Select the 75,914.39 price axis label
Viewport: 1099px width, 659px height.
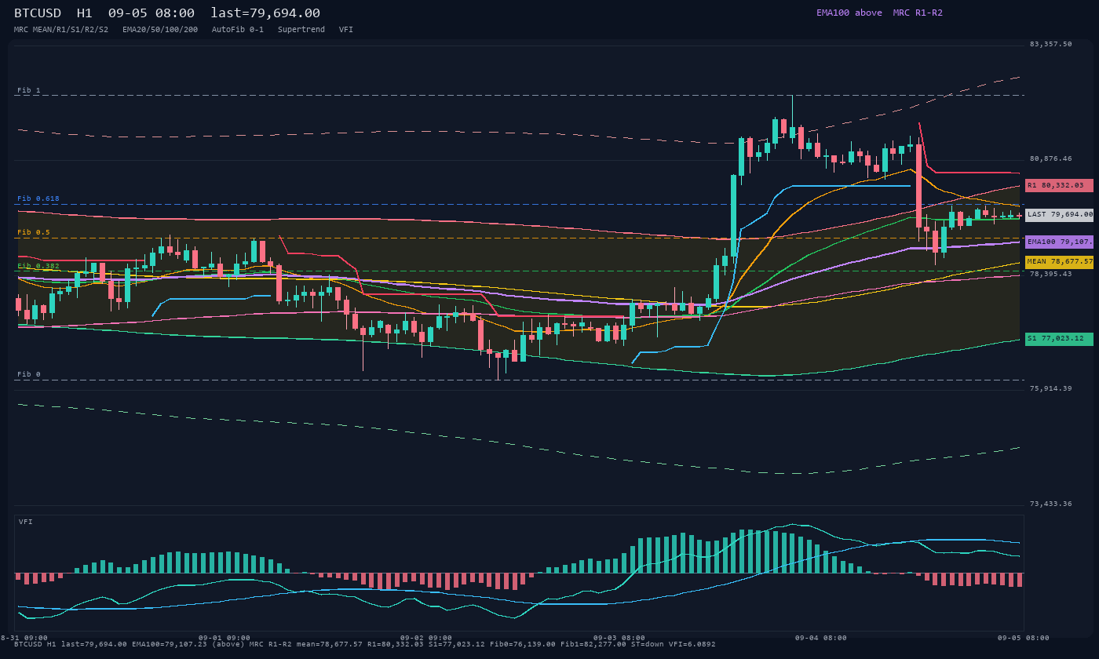coord(1050,388)
